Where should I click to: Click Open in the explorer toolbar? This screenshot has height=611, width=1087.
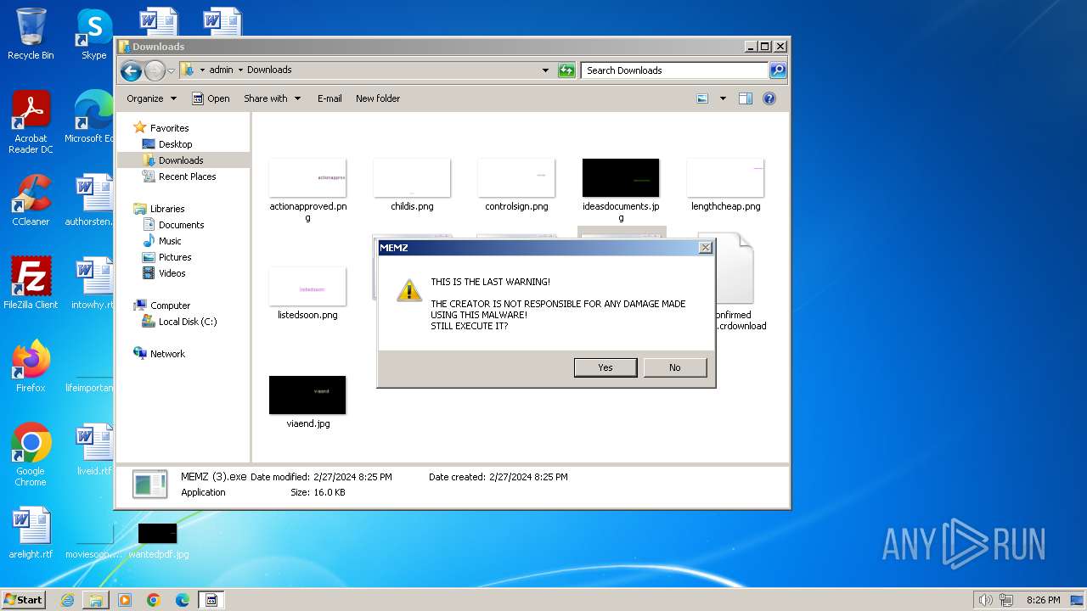click(211, 98)
